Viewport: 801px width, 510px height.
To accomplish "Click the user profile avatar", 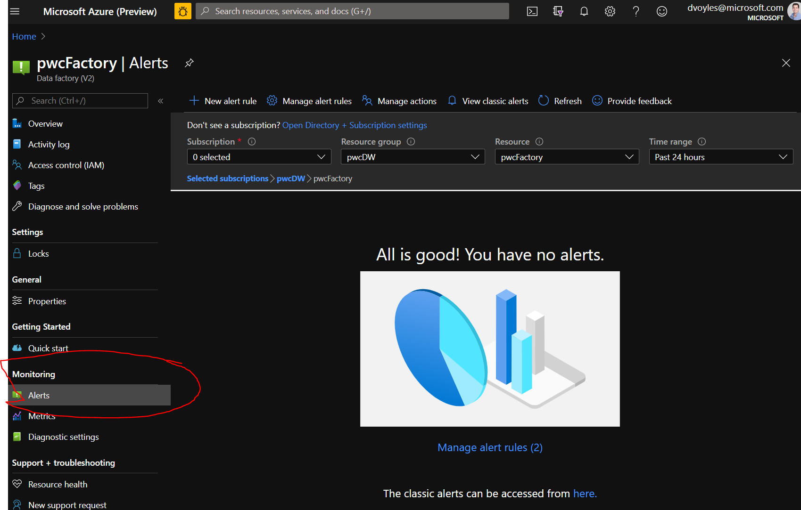I will (x=794, y=11).
